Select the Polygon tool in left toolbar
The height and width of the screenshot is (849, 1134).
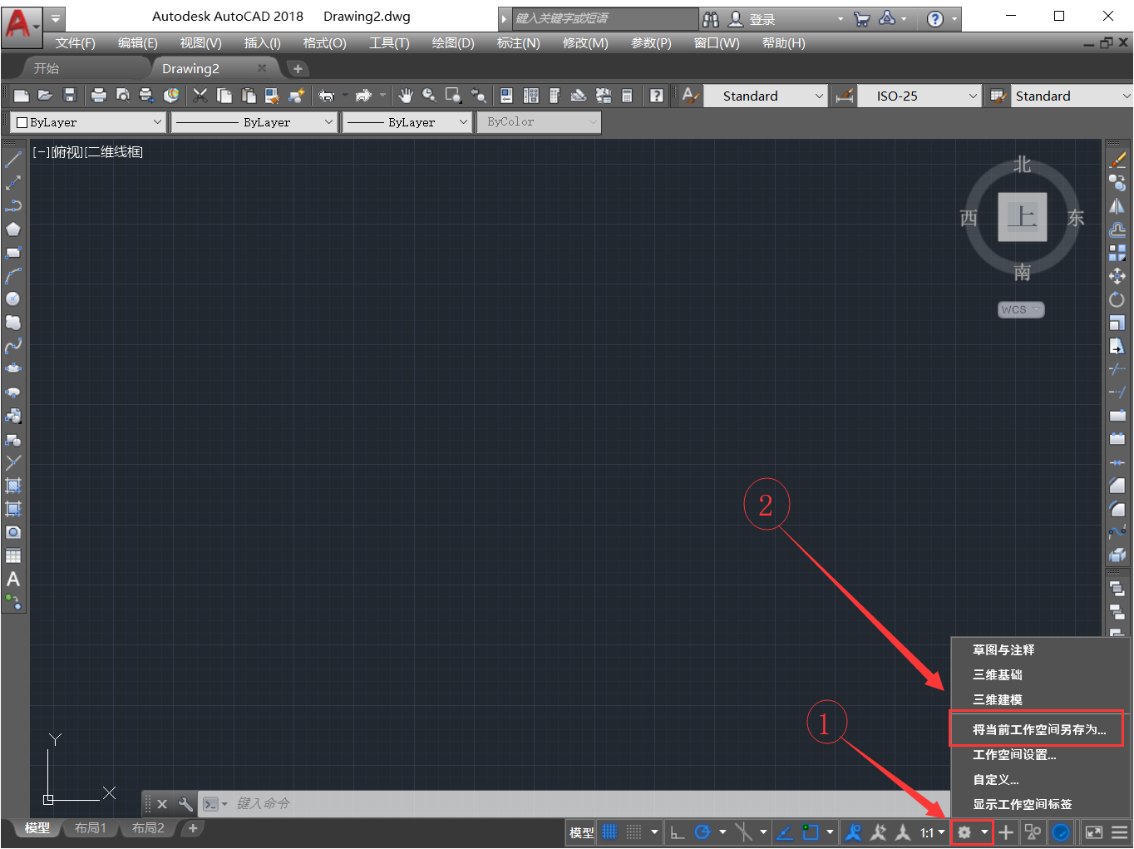(13, 230)
